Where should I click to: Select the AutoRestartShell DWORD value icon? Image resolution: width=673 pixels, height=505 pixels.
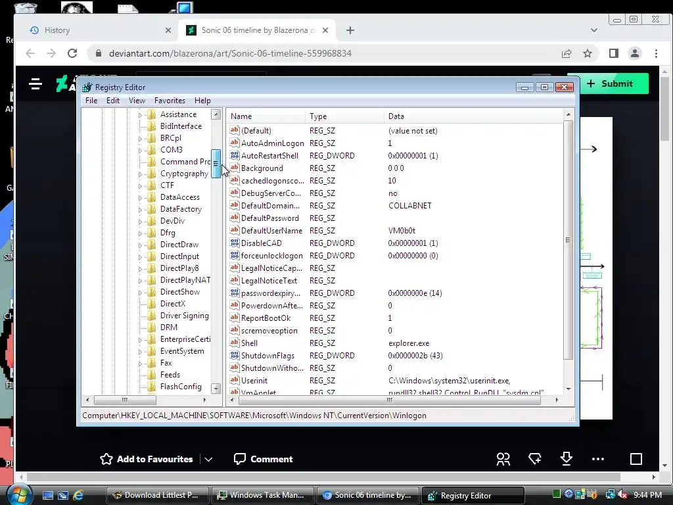point(235,155)
